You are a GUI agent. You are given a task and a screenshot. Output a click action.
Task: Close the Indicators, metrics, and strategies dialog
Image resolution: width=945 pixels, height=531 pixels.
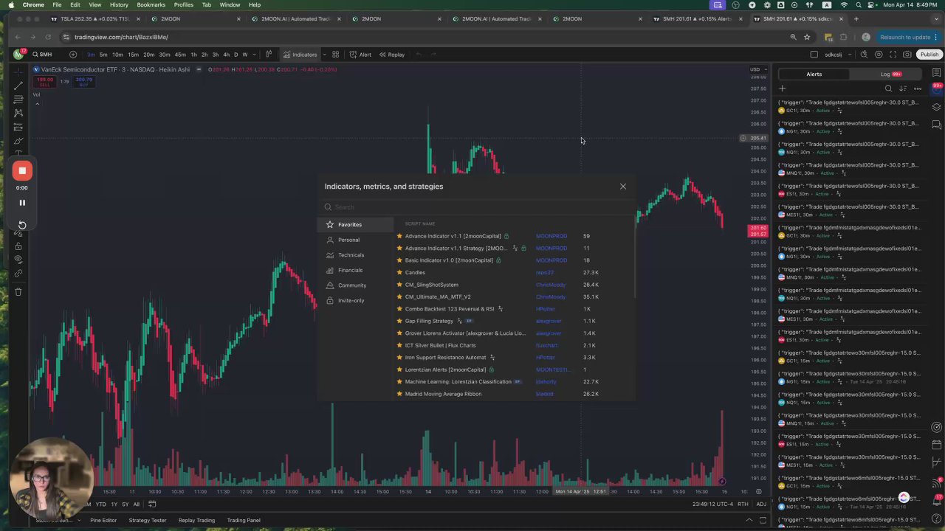(x=623, y=187)
